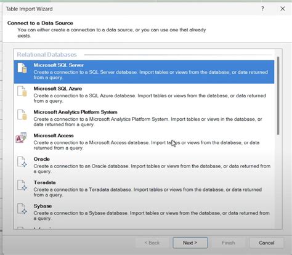Click the data source list scrollbar thumb
Image resolution: width=292 pixels, height=255 pixels.
pyautogui.click(x=278, y=95)
